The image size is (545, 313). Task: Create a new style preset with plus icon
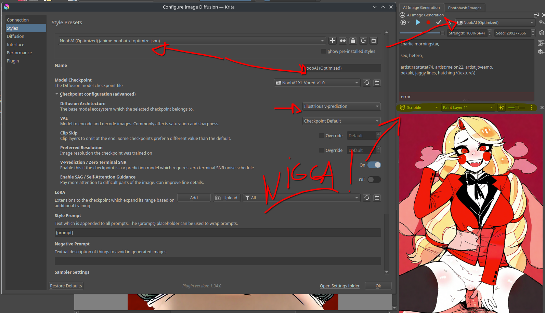(x=333, y=41)
